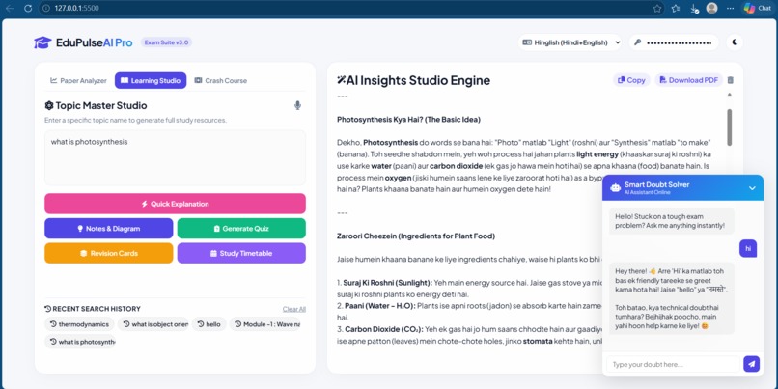
Task: Click the 'hi' chat message bubble
Action: [x=748, y=249]
